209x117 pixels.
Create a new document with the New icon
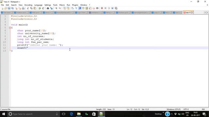coord(2,8)
